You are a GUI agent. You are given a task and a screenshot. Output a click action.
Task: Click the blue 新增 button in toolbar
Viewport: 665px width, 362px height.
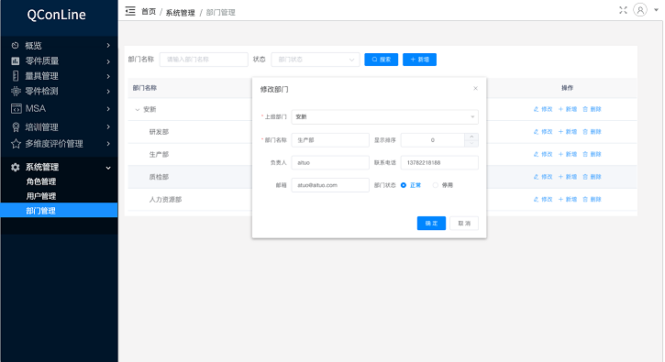point(419,60)
